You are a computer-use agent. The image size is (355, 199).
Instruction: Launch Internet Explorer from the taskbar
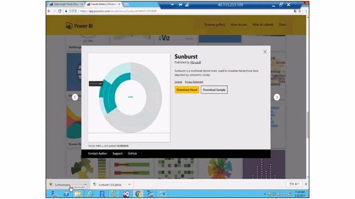(90, 194)
